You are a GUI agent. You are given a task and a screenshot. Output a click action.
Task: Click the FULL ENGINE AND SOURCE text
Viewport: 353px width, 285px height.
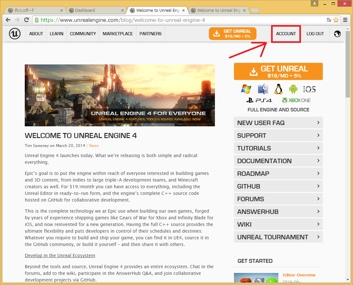pyautogui.click(x=278, y=109)
